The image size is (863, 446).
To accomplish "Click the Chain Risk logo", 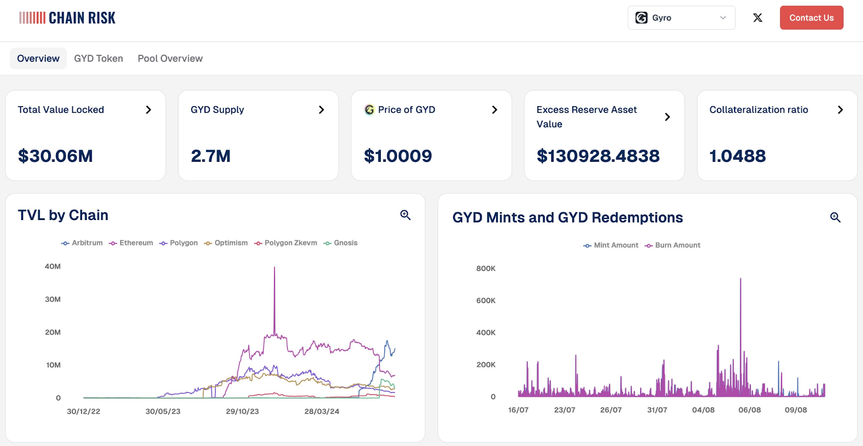I will pos(67,18).
